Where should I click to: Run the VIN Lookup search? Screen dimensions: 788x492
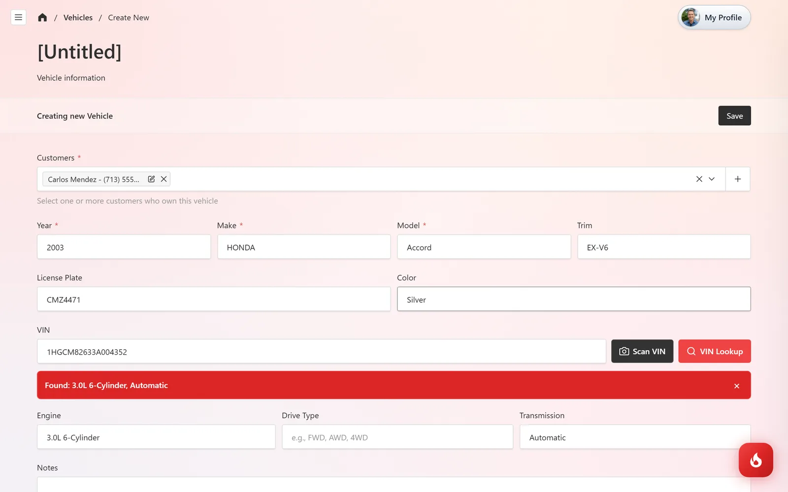715,351
